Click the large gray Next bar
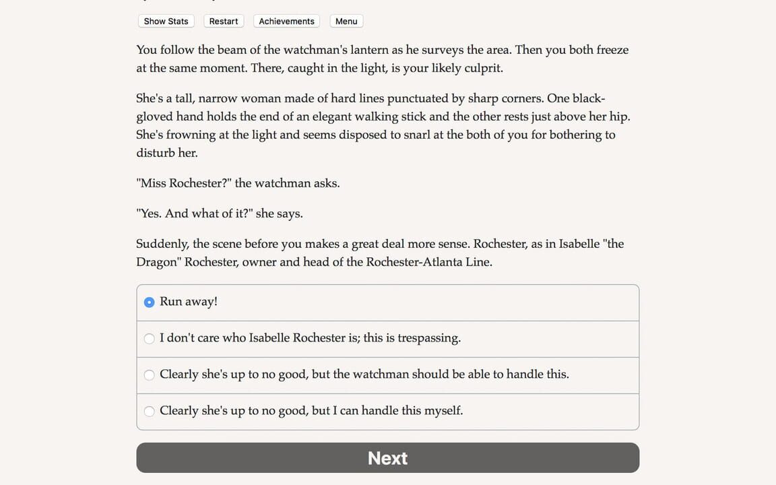Viewport: 776px width, 485px height. tap(387, 457)
